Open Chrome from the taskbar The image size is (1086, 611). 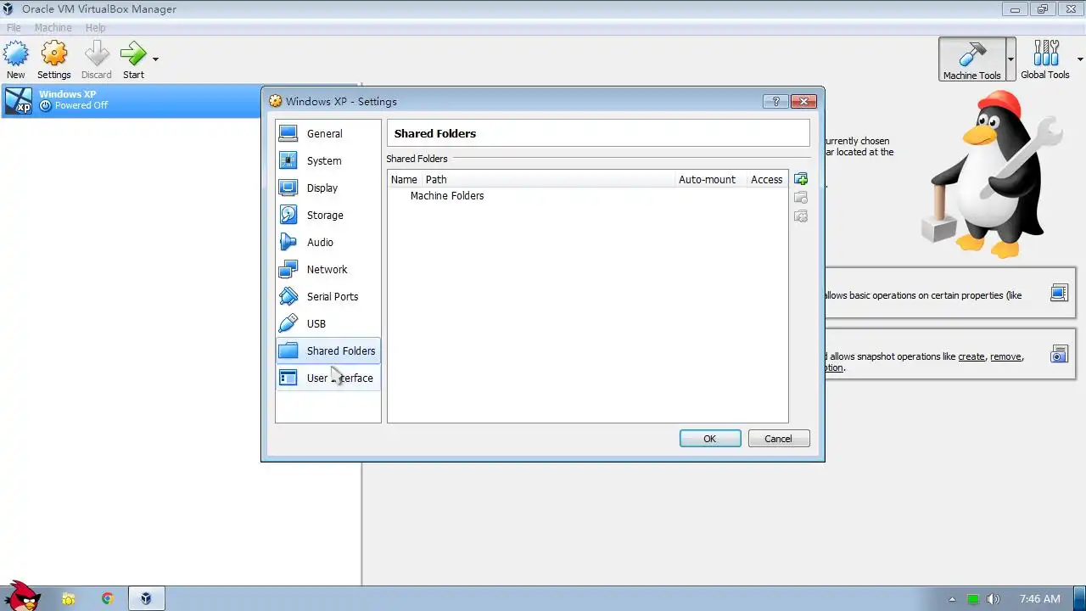pyautogui.click(x=108, y=598)
